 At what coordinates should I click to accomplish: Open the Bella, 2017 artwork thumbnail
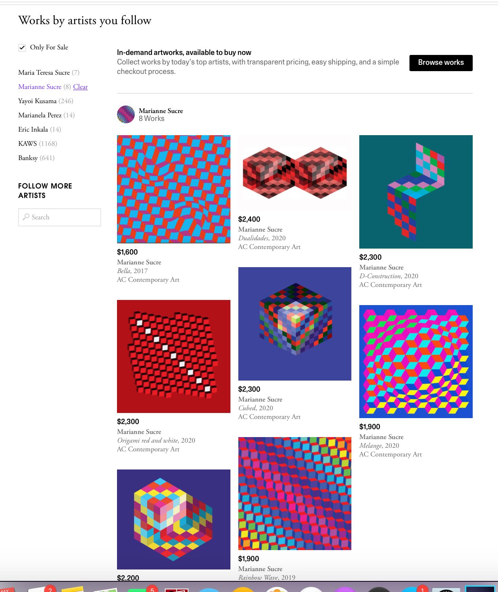tap(174, 189)
